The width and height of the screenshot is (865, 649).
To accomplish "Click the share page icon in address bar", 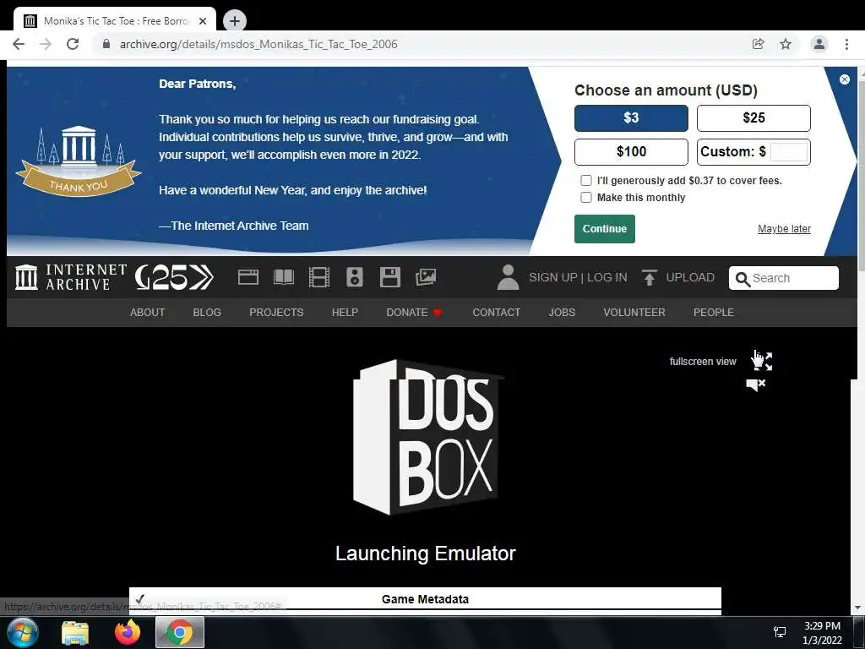I will point(758,44).
